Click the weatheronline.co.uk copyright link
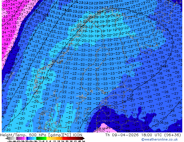184x142 pixels. point(160,140)
